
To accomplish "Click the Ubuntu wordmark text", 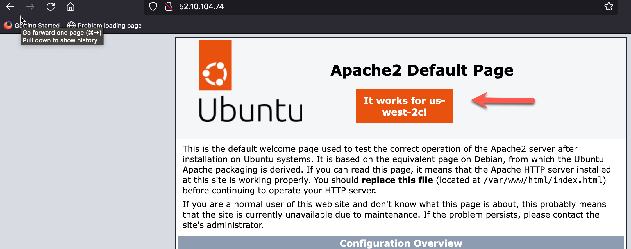I will click(x=251, y=110).
